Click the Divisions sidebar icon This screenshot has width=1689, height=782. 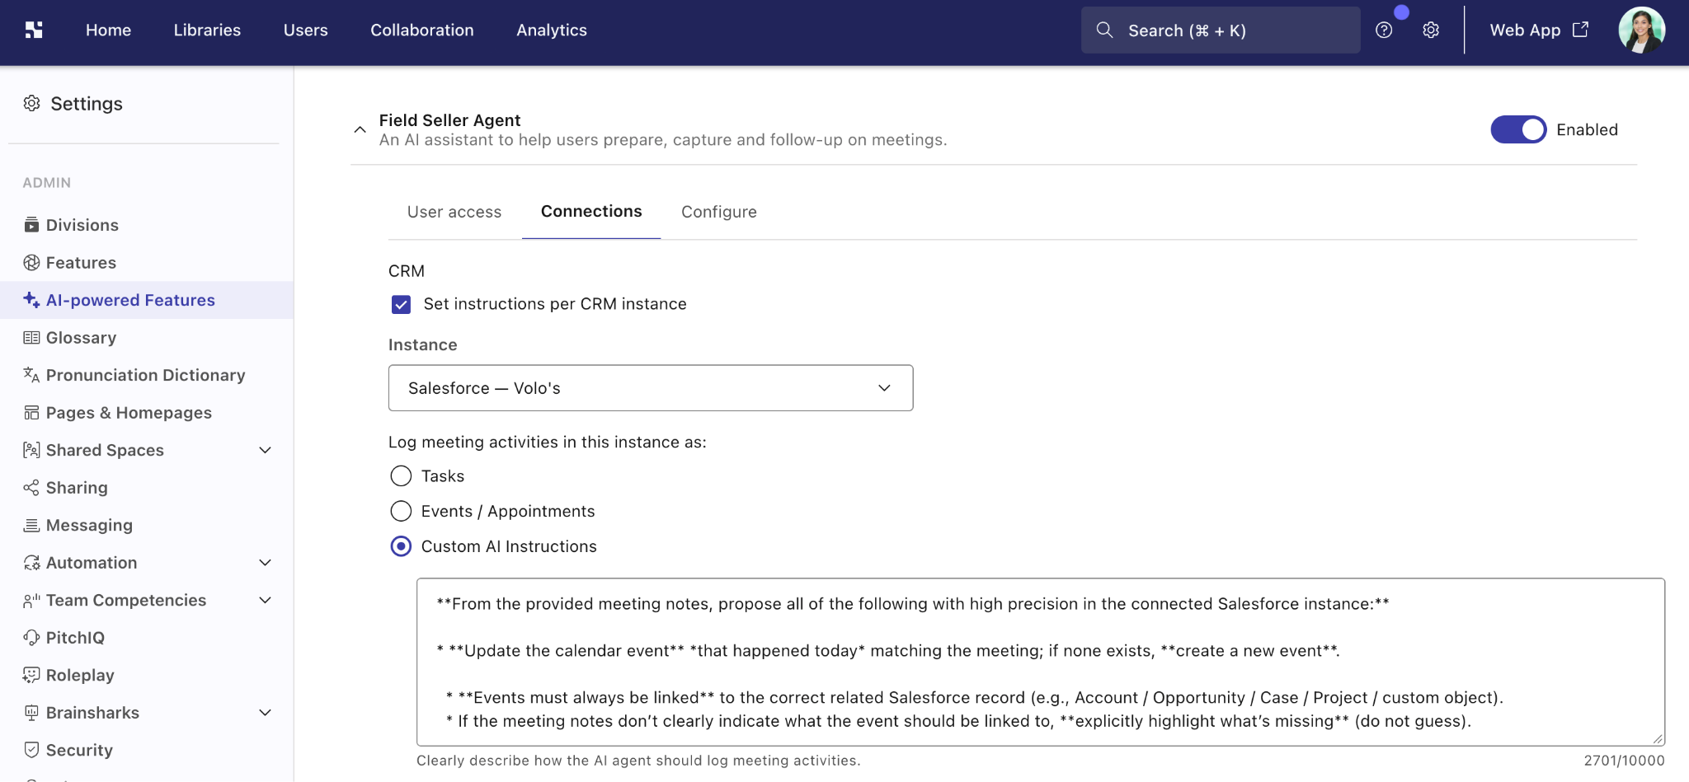(x=31, y=225)
